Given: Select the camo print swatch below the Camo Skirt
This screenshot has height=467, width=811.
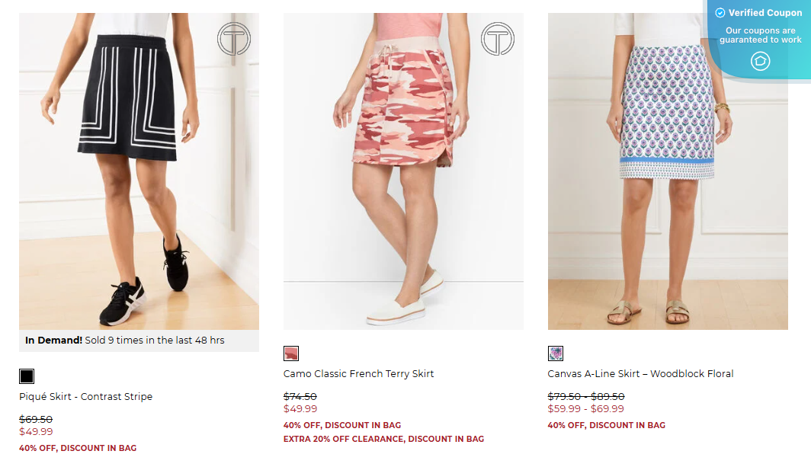Looking at the screenshot, I should (291, 353).
